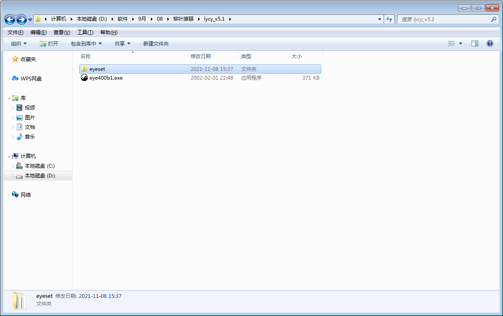Open the 包含到库中 dropdown
The width and height of the screenshot is (503, 316).
tap(86, 43)
